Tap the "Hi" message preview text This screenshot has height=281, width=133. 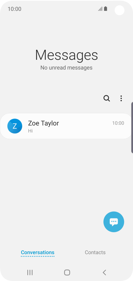pos(30,131)
